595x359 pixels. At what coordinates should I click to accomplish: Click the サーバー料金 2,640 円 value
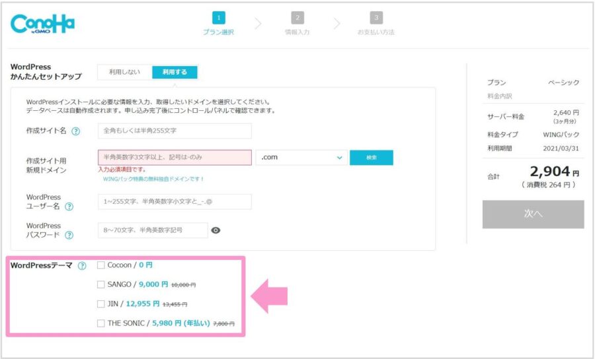pyautogui.click(x=566, y=113)
